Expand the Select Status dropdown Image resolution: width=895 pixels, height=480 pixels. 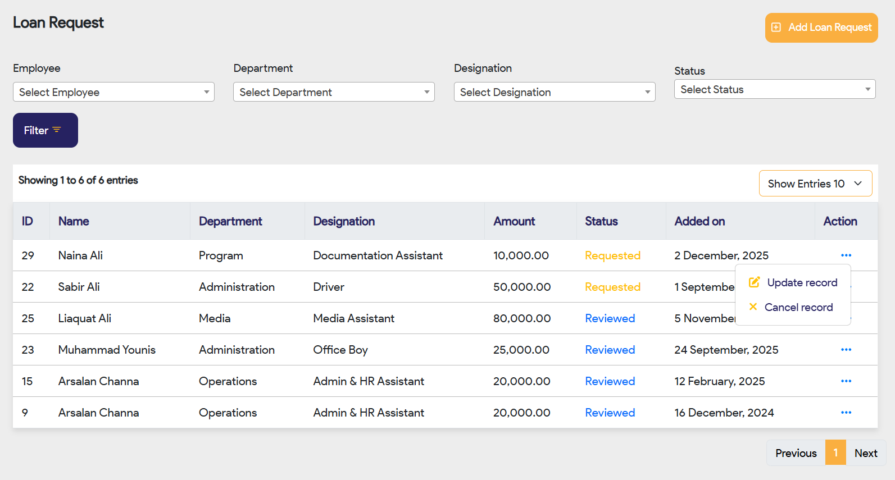tap(774, 89)
